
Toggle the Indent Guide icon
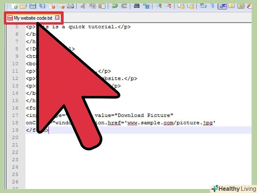(222, 6)
